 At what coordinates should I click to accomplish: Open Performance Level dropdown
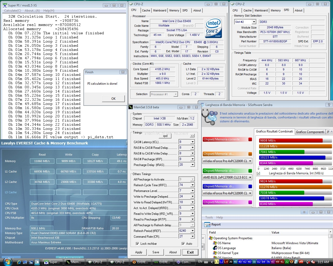[193, 191]
